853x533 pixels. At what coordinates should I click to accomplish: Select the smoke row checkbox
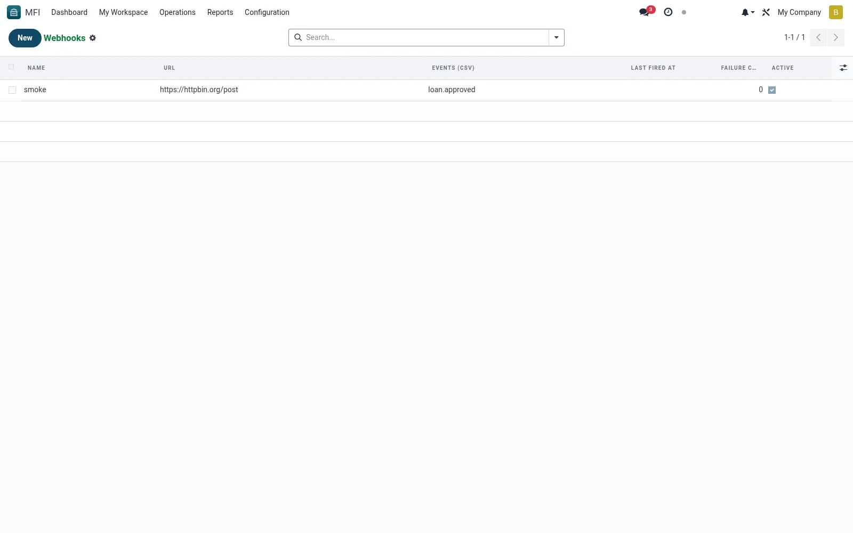(12, 90)
